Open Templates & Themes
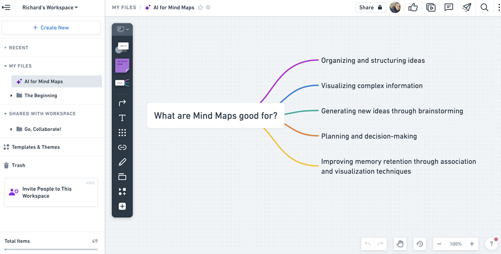501x254 pixels. pyautogui.click(x=36, y=147)
